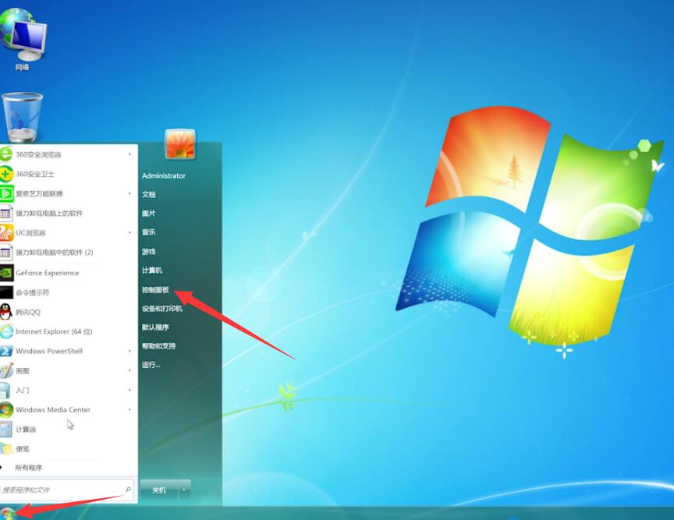Launch 腾讯QQ penguin app
The width and height of the screenshot is (674, 520).
68,312
